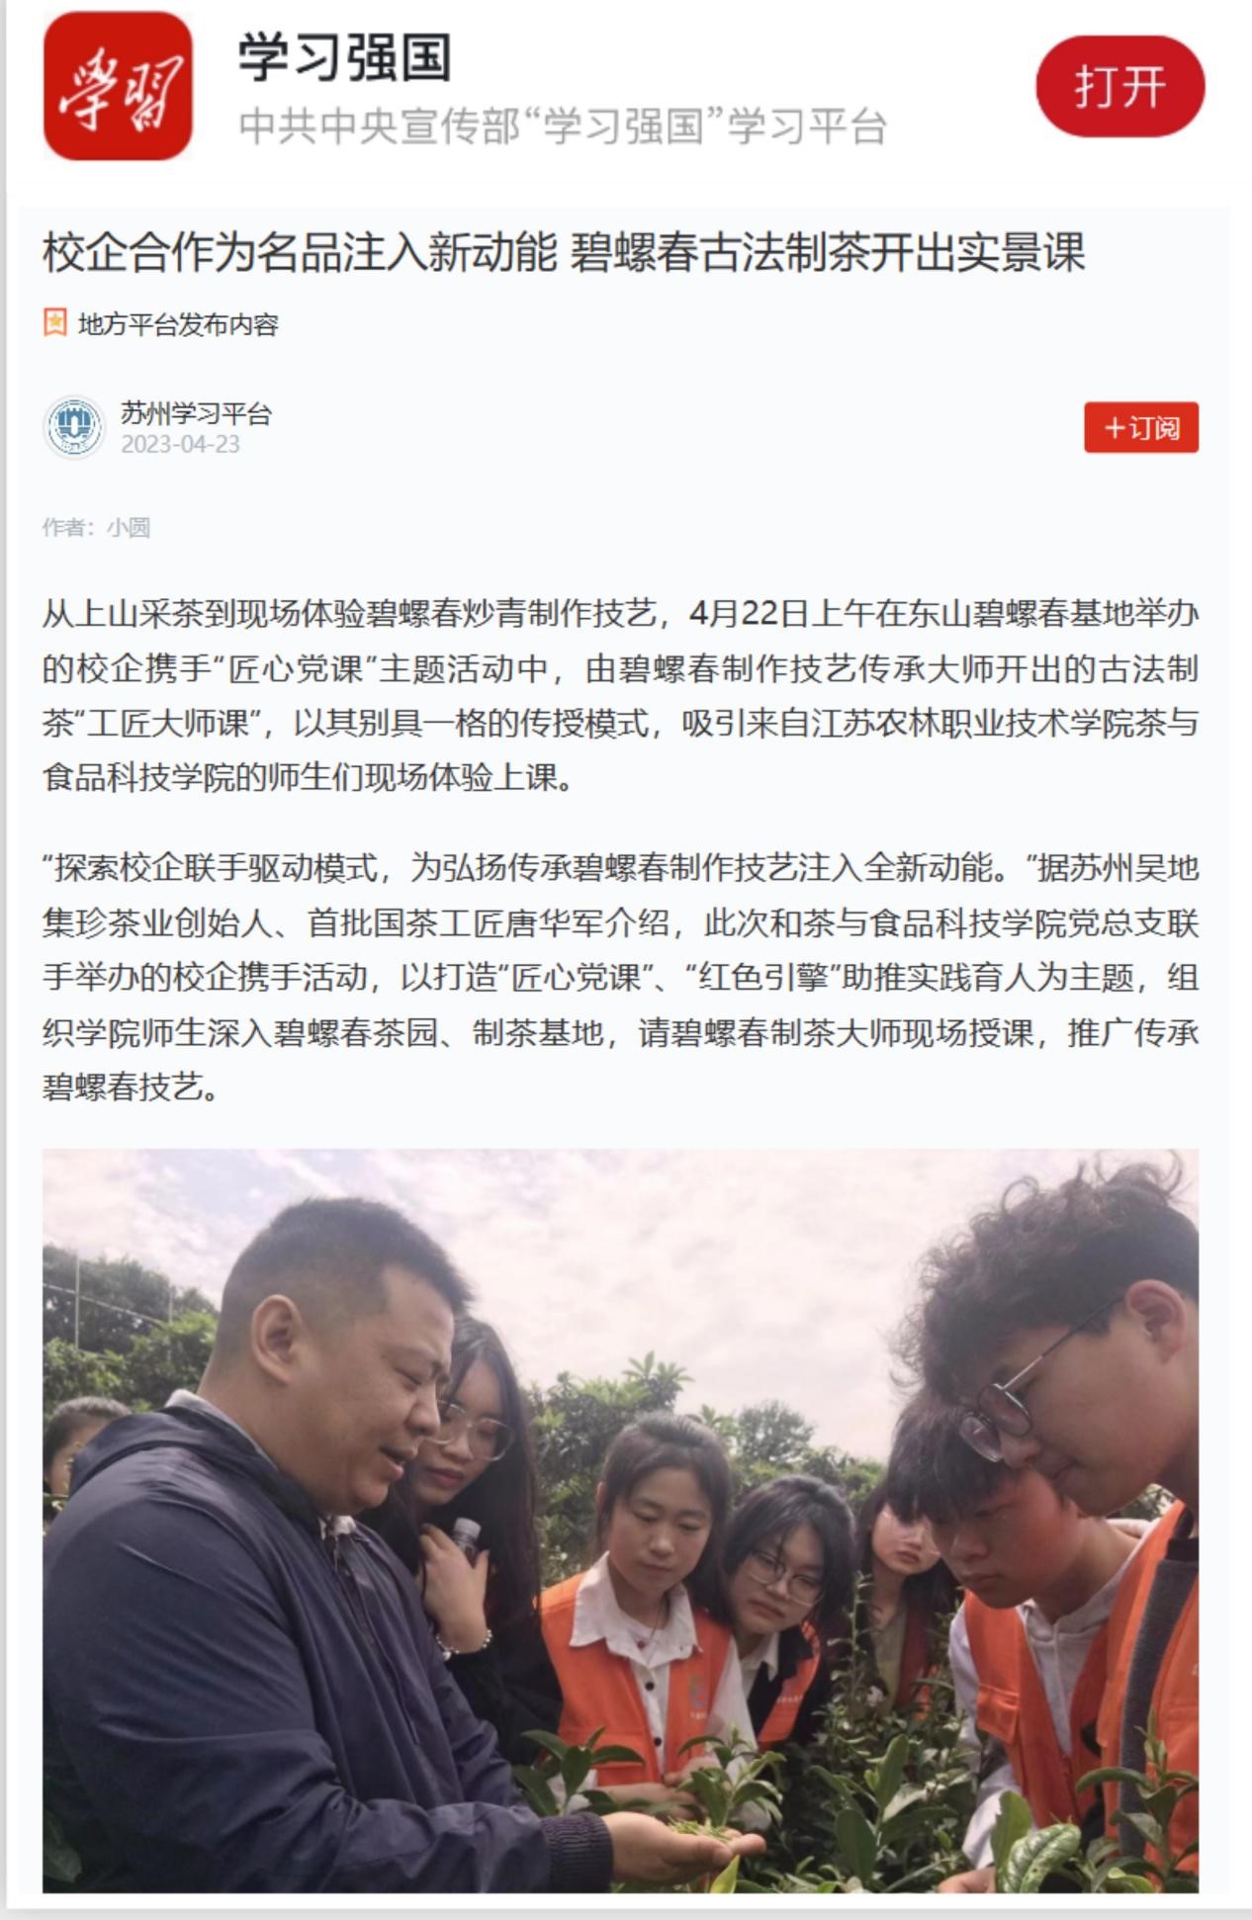Click the red 学习强国 app logo
Image resolution: width=1252 pixels, height=1920 pixels.
[x=118, y=86]
